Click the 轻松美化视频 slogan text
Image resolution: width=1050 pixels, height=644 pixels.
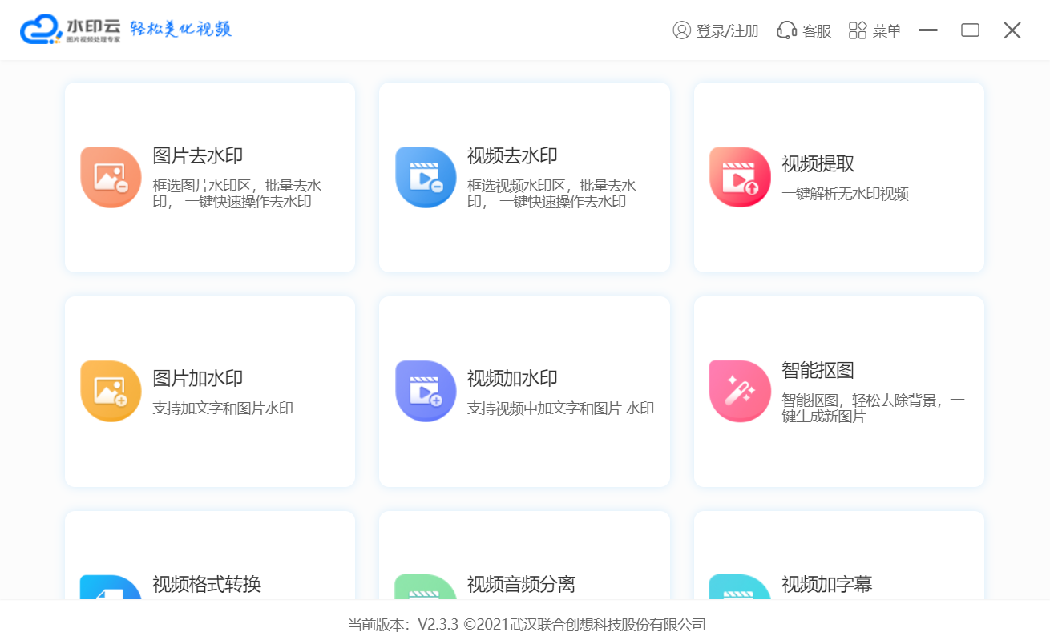pos(181,27)
